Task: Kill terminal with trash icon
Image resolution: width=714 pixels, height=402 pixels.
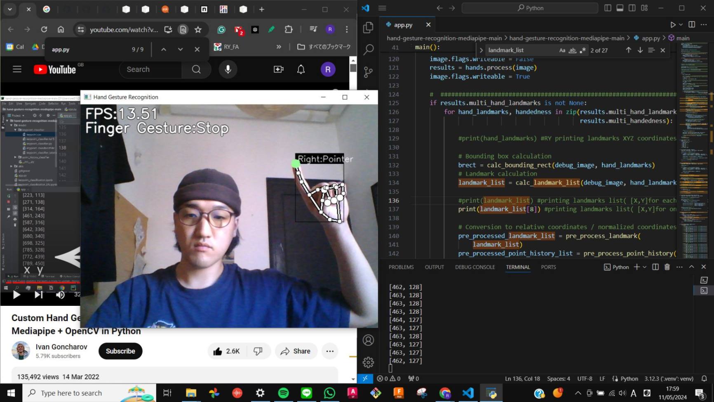Action: click(667, 267)
